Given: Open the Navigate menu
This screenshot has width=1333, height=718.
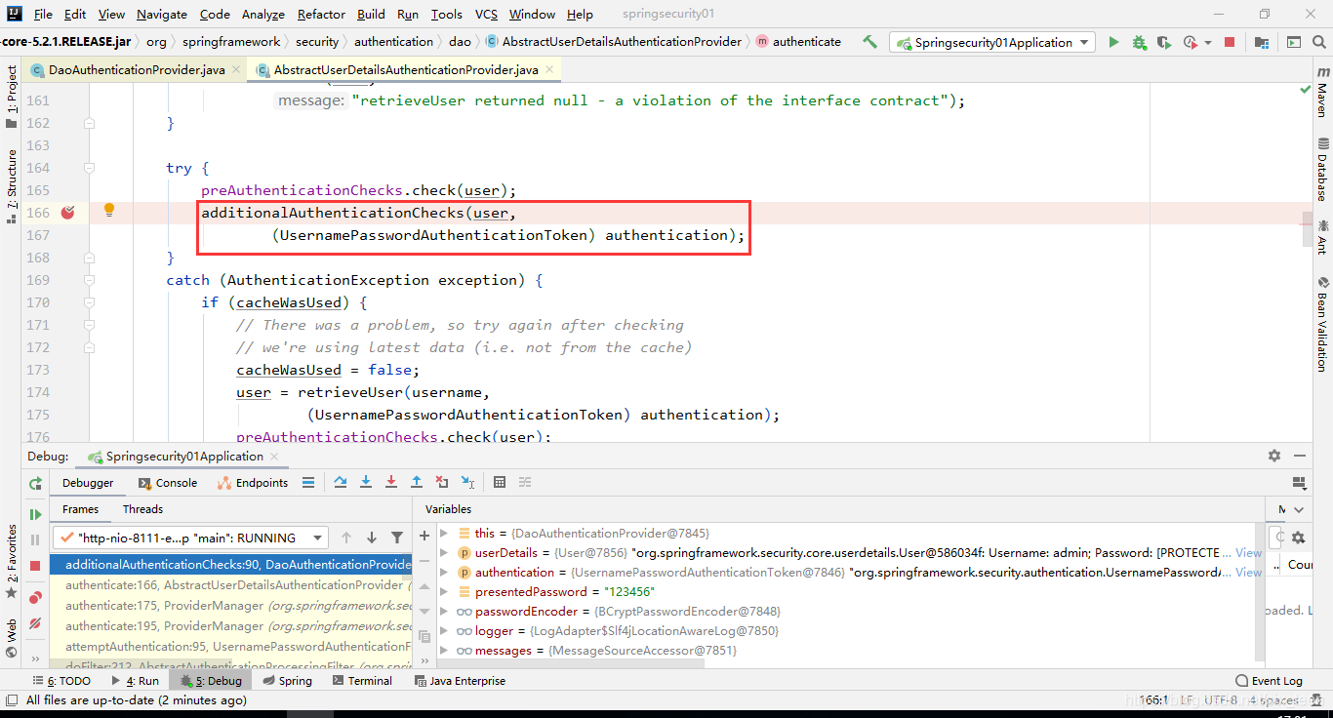Looking at the screenshot, I should tap(162, 14).
